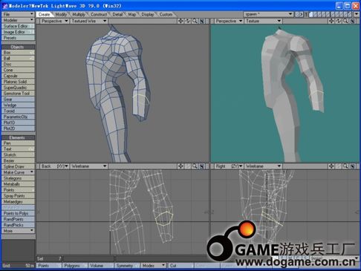
Task: Expand the Make Curve dropdown
Action: (18, 172)
